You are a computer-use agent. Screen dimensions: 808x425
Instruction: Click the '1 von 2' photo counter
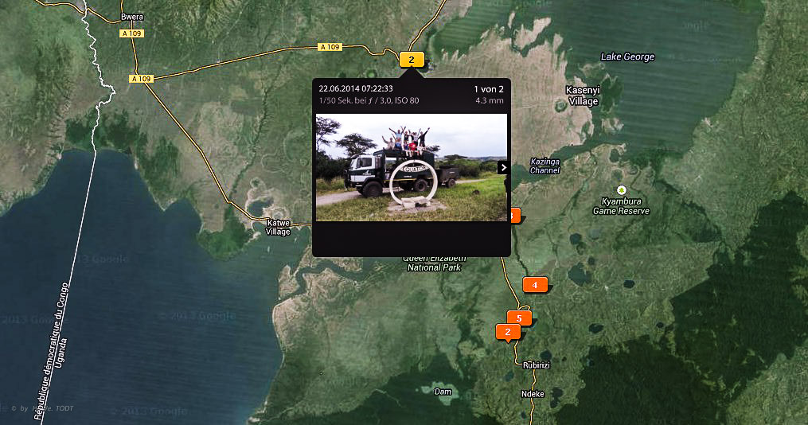click(x=488, y=88)
